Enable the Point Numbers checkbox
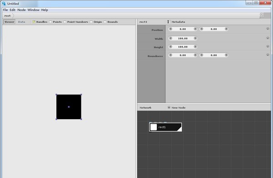273x178 pixels. pyautogui.click(x=65, y=22)
